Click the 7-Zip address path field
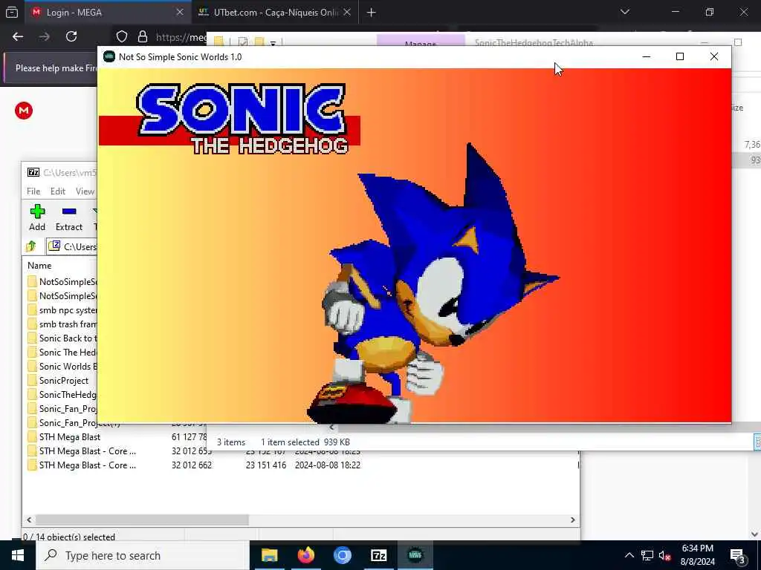This screenshot has height=570, width=761. 72,246
